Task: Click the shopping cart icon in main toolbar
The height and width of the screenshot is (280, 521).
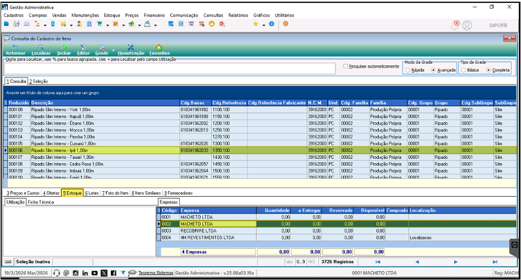Action: [x=99, y=24]
